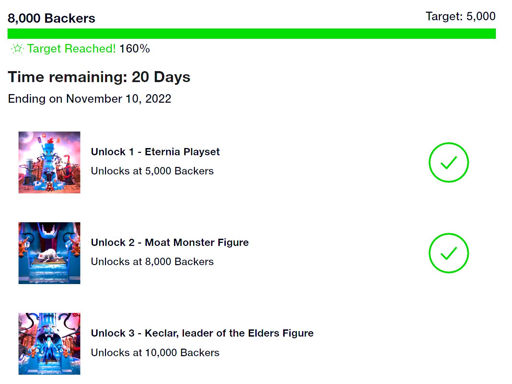Select the Unlock 2 - Moat Monster Figure title
The width and height of the screenshot is (512, 384).
click(x=170, y=242)
